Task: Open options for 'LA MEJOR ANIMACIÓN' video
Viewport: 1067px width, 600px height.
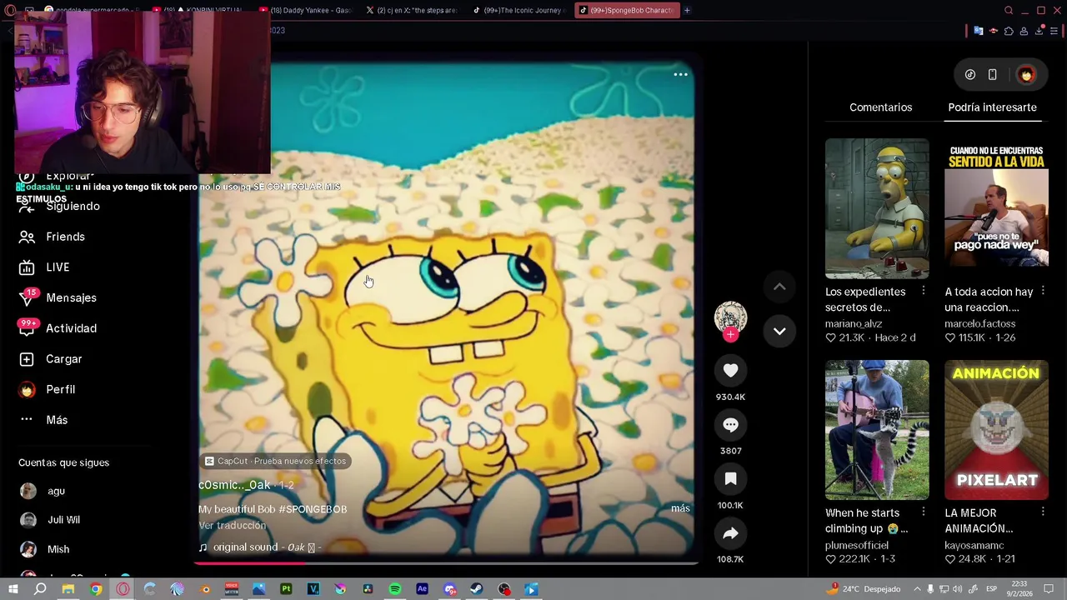Action: tap(1043, 512)
